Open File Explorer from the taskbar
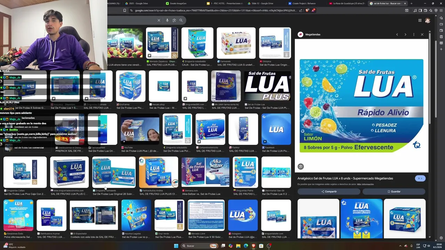445x250 pixels. tap(238, 246)
